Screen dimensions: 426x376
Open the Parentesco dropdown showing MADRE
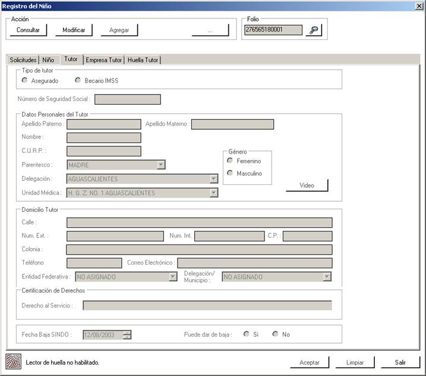click(161, 165)
